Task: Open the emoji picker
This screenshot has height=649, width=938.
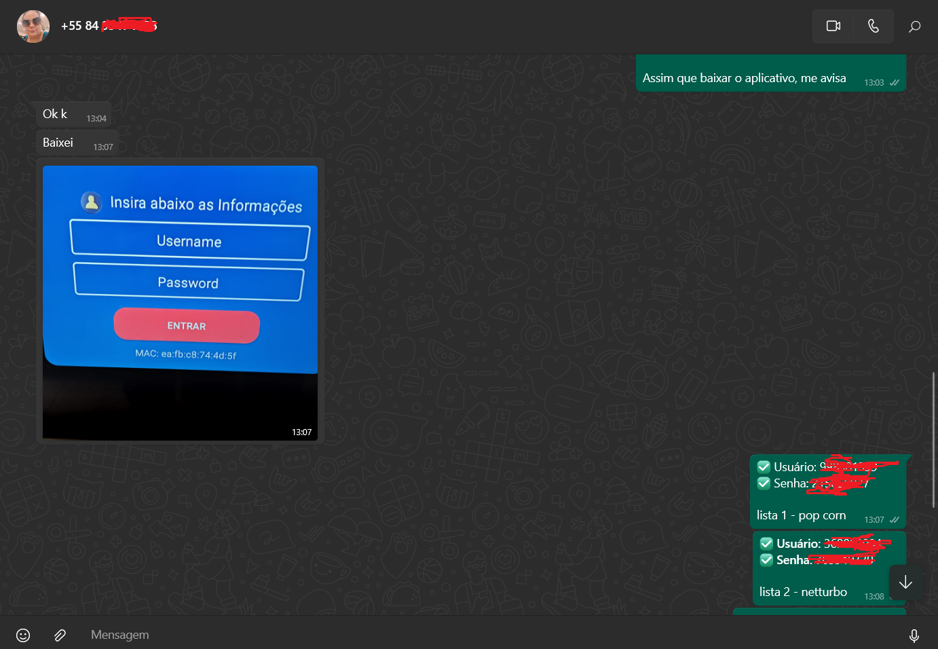Action: click(23, 635)
